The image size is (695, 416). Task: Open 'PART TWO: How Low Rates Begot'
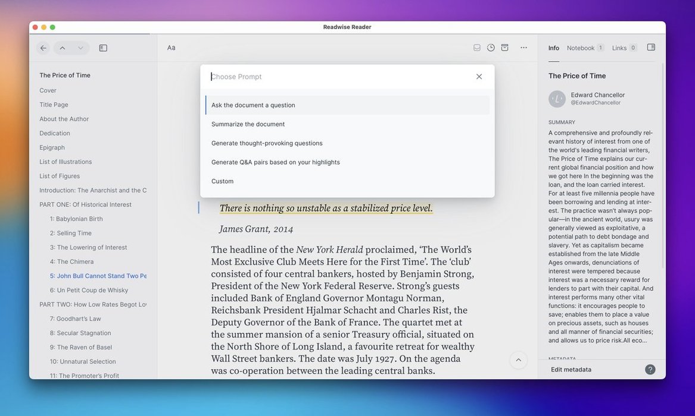pyautogui.click(x=93, y=305)
